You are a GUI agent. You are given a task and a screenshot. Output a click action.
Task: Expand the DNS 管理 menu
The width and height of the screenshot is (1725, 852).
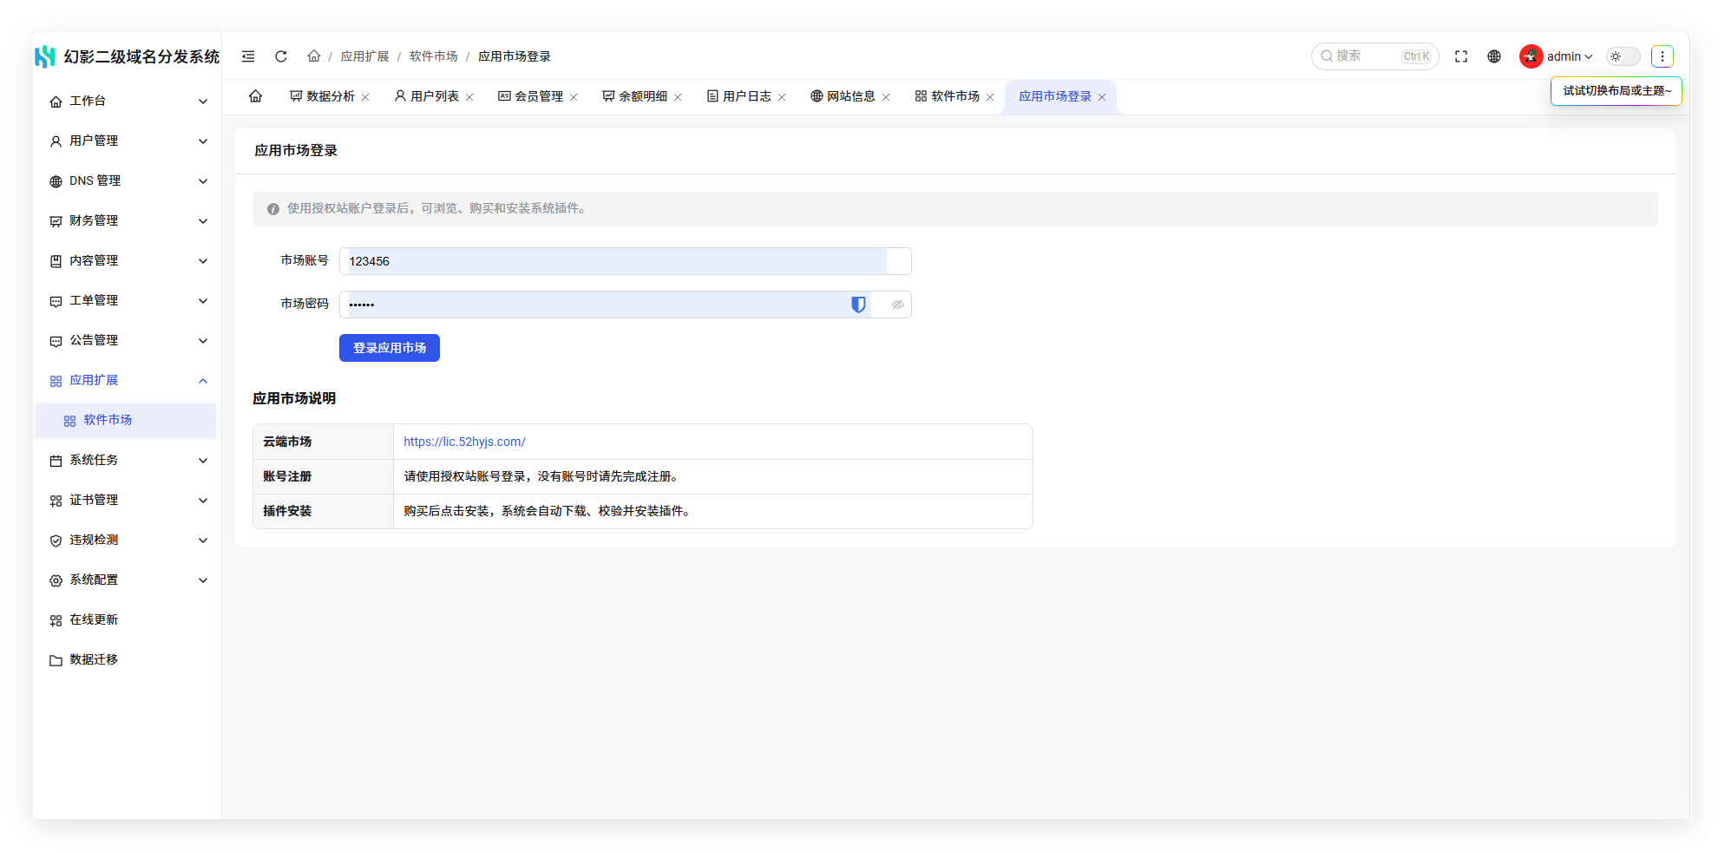(x=127, y=180)
